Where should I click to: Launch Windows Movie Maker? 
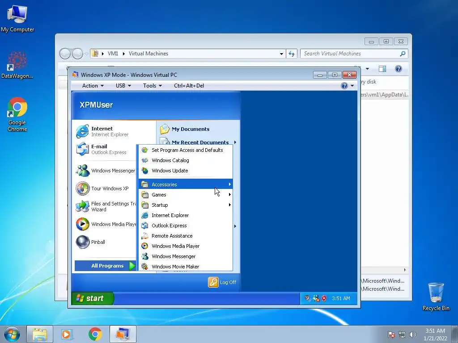click(186, 266)
